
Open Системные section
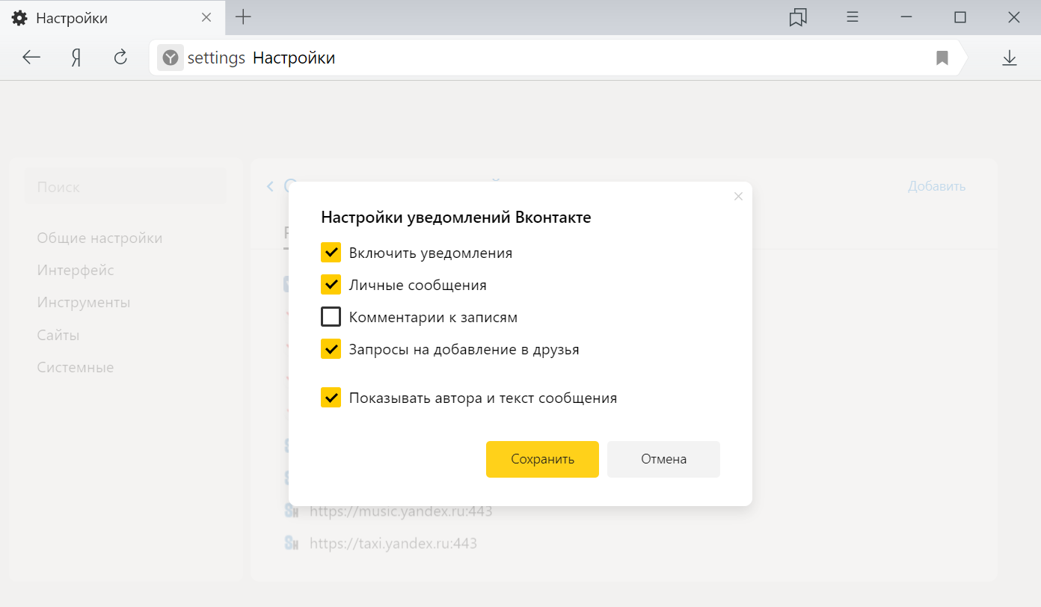coord(76,367)
